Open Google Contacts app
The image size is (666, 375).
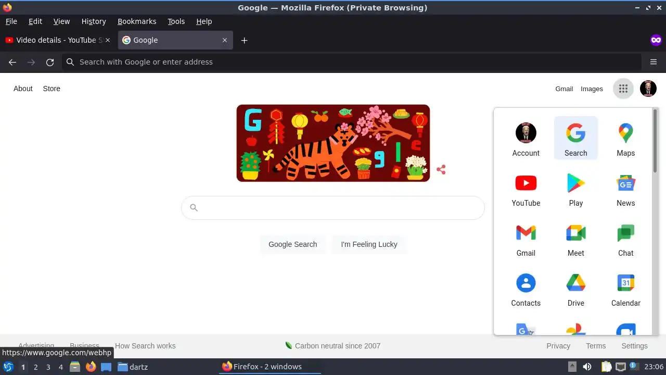(526, 288)
